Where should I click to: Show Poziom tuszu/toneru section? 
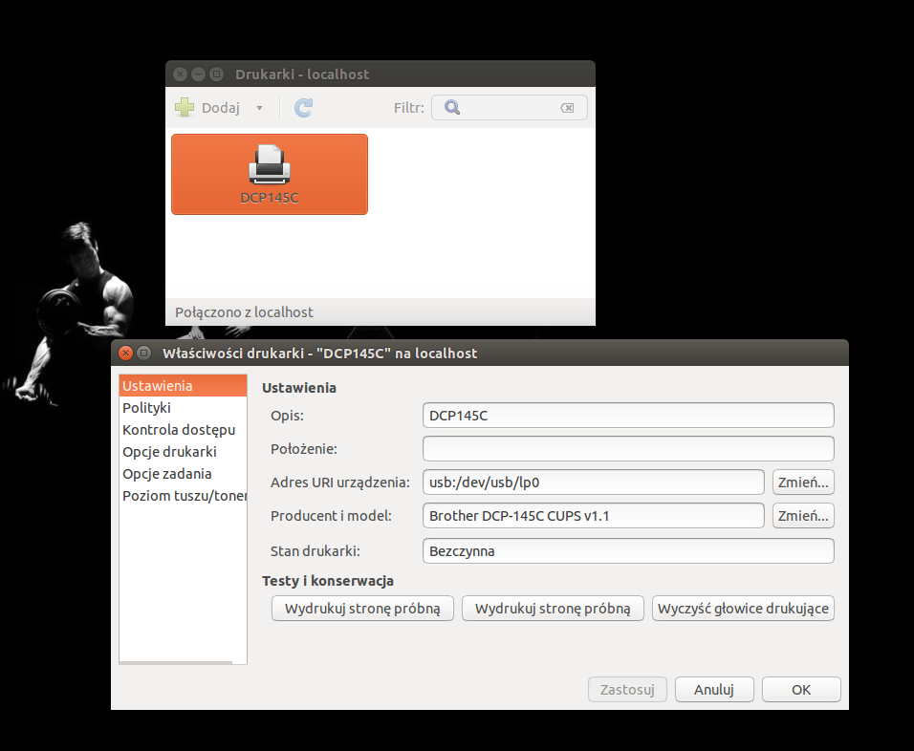[x=183, y=496]
